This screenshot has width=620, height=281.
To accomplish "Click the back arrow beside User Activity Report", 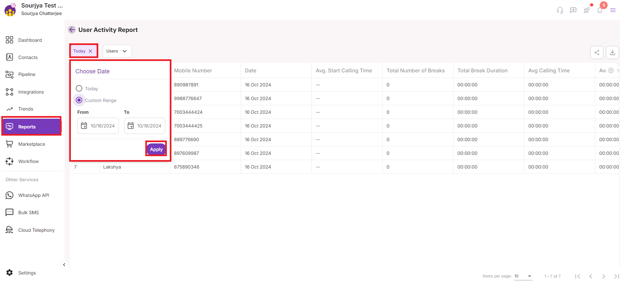I will 72,30.
